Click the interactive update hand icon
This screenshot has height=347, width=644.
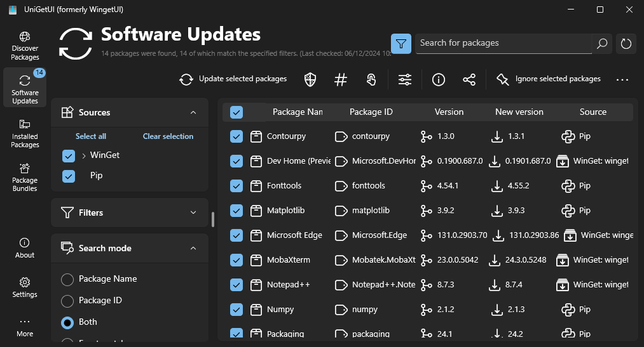tap(371, 79)
